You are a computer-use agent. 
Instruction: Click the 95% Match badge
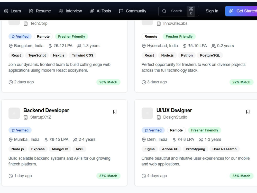[x=108, y=82]
